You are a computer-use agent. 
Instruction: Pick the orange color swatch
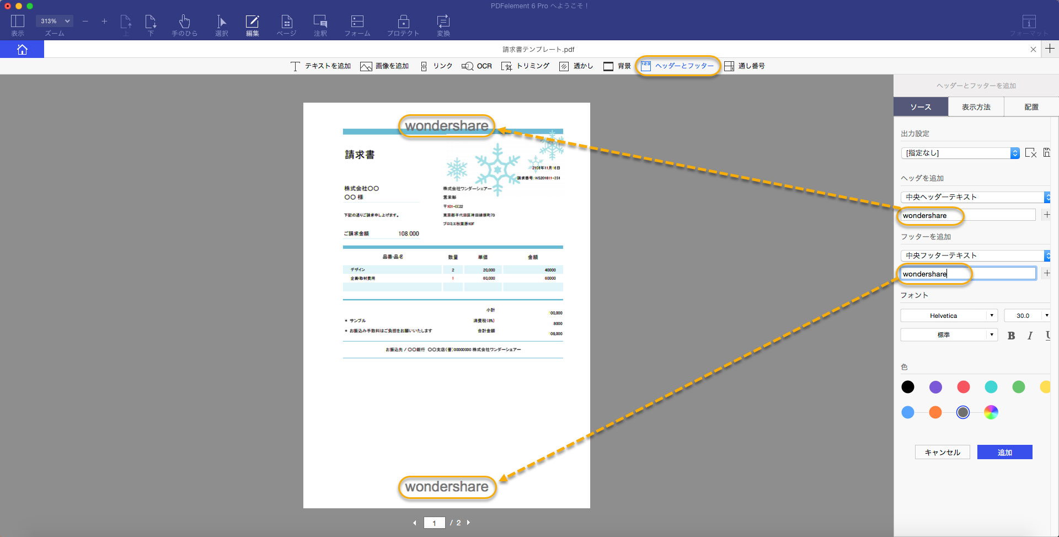pyautogui.click(x=935, y=412)
